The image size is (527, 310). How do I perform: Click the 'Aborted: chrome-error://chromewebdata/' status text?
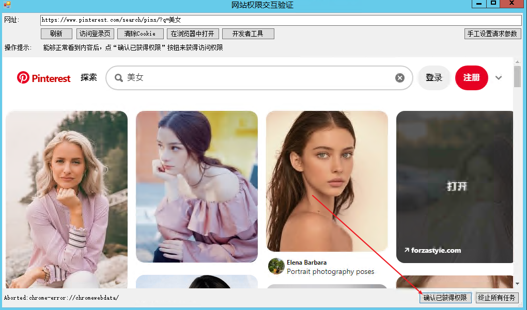coord(61,298)
